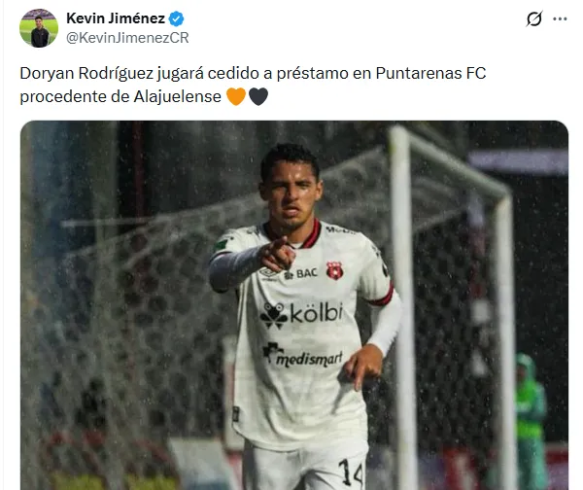Click the BAC logo on jersey
Viewport: 583px width, 490px height.
tap(301, 274)
